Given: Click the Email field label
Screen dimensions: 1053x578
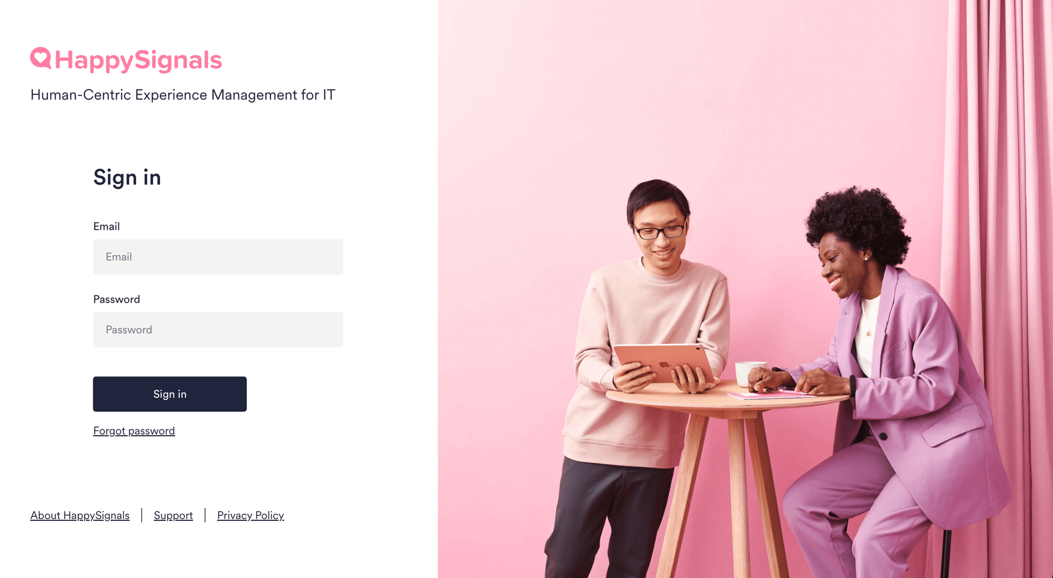Looking at the screenshot, I should (106, 226).
